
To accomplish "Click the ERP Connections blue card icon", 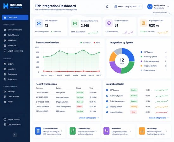I will pos(38,131).
